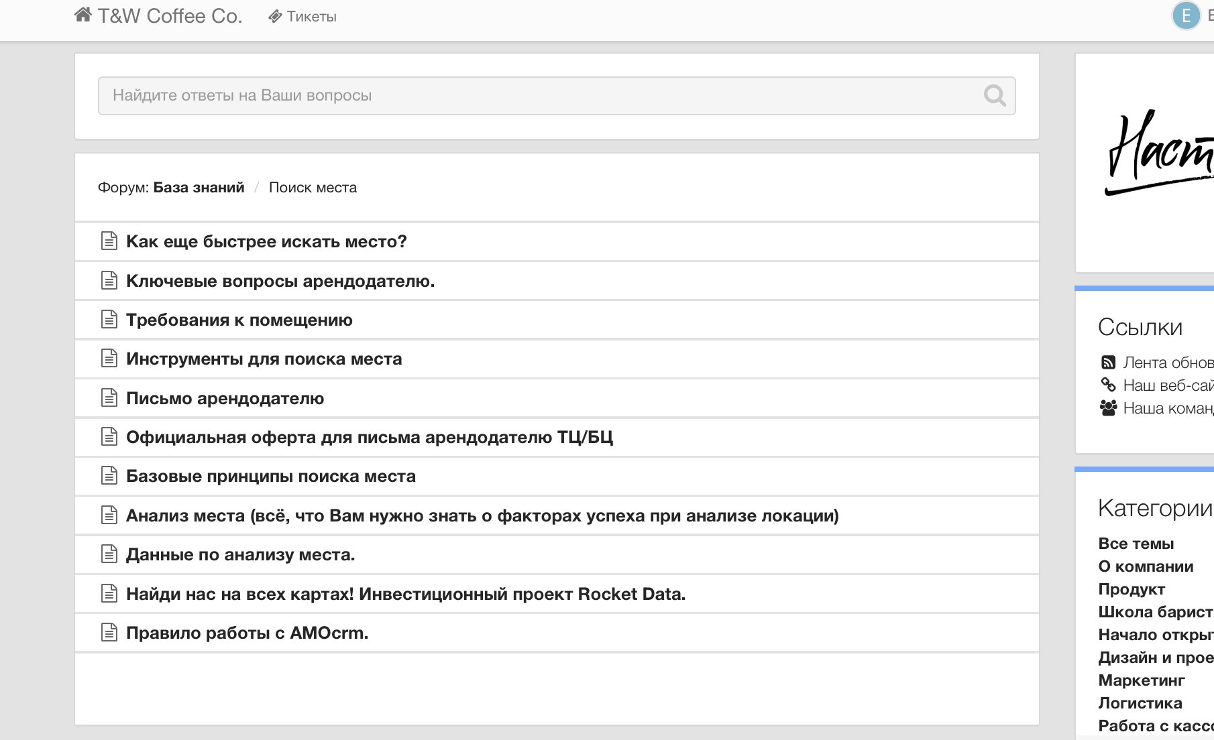Viewport: 1214px width, 740px height.
Task: Click document icon for Данные по анализу места.
Action: point(109,554)
